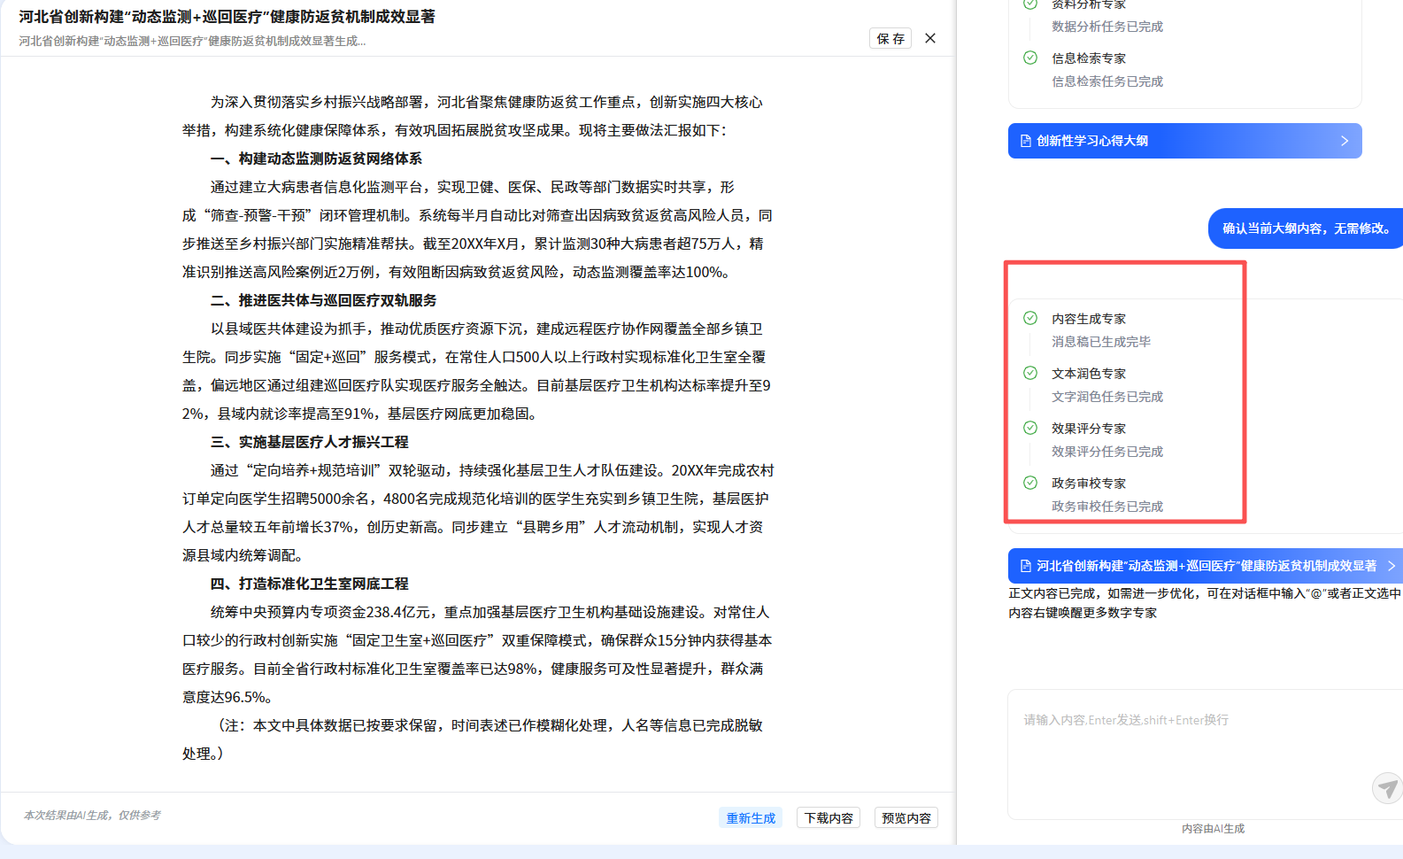Viewport: 1403px width, 859px height.
Task: Click the 内容生成专家 green check icon
Action: click(1030, 318)
